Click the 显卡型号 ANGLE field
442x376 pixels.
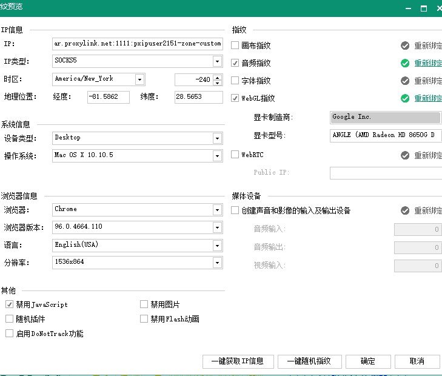tap(386, 135)
